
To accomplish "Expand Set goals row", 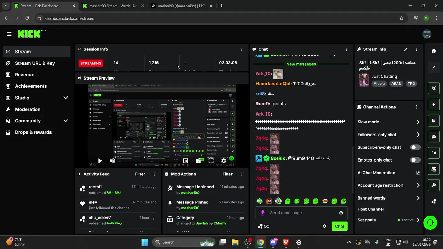I will (x=418, y=220).
